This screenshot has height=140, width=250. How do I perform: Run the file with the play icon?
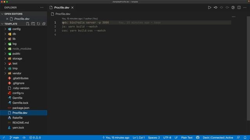click(209, 7)
